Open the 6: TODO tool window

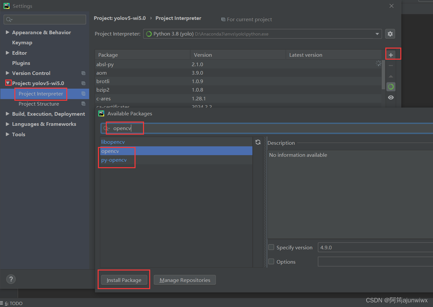click(x=13, y=303)
